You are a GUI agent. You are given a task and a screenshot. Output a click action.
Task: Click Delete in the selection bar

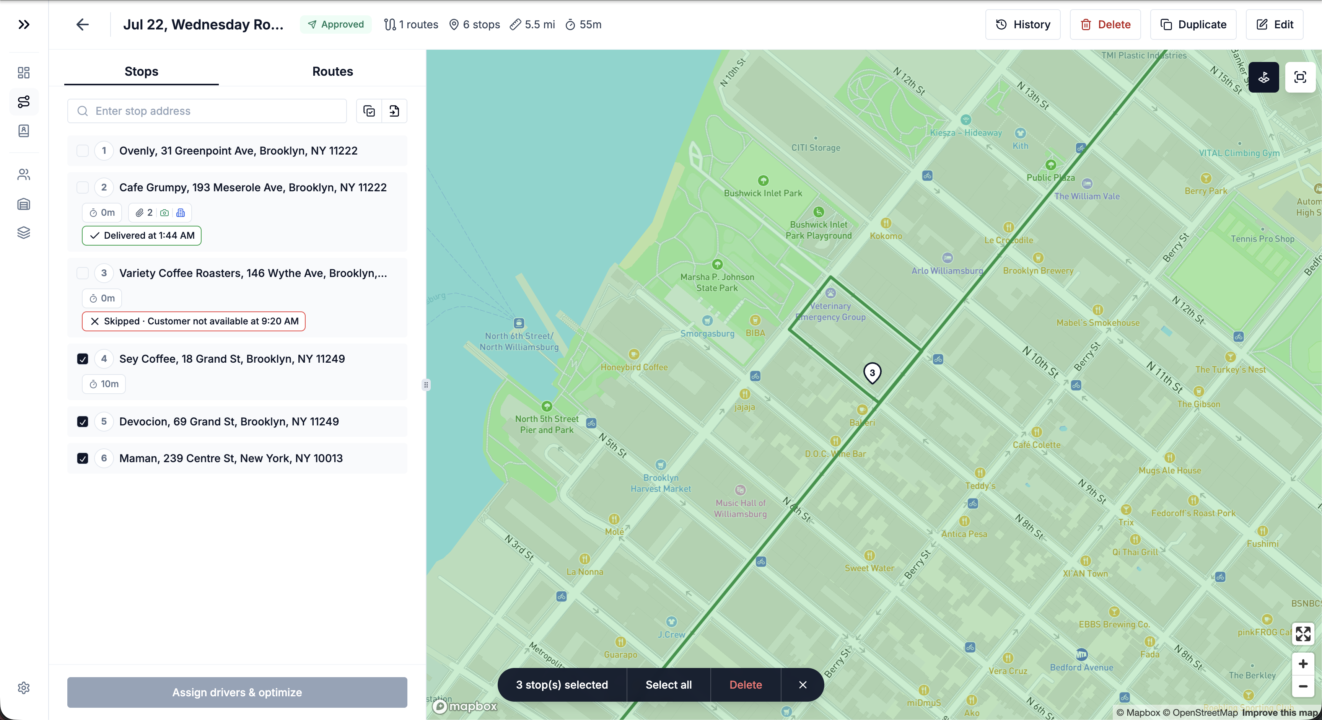pos(745,684)
